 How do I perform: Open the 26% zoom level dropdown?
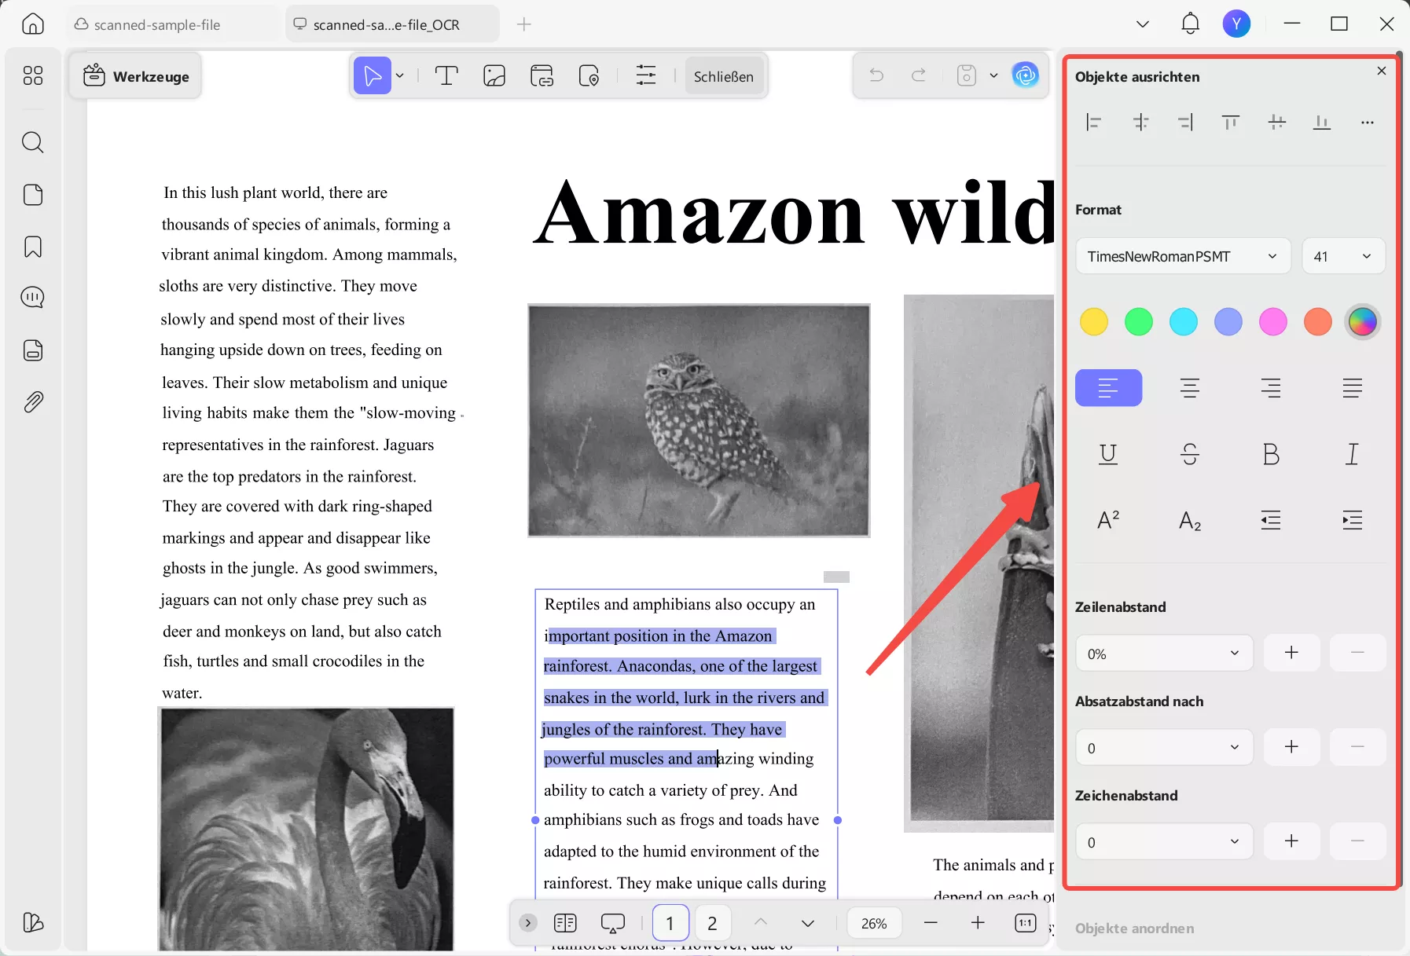(874, 923)
